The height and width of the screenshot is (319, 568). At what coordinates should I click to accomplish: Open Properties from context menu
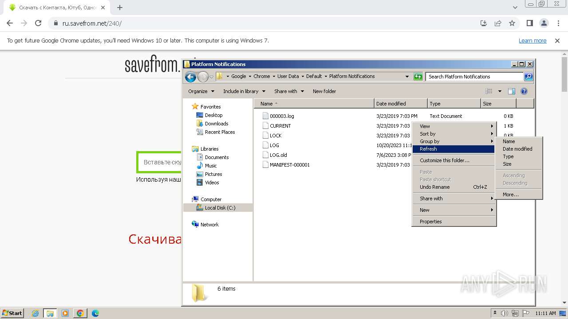[454, 222]
